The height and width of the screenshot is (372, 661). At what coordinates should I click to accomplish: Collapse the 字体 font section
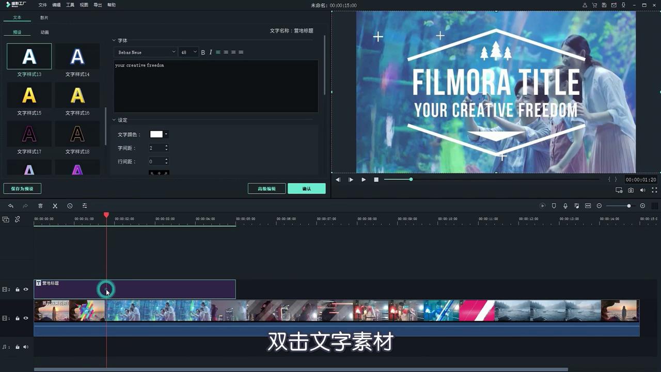point(114,40)
